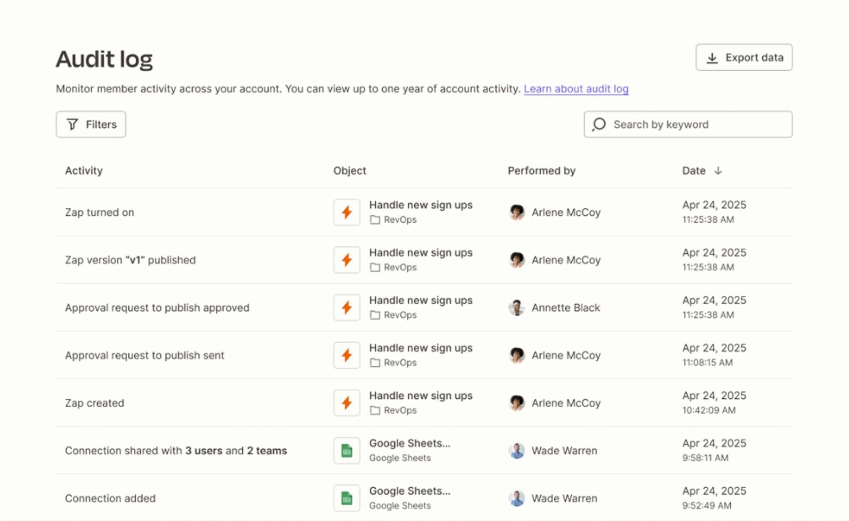Select the Activity column header
This screenshot has width=849, height=521.
tap(84, 171)
